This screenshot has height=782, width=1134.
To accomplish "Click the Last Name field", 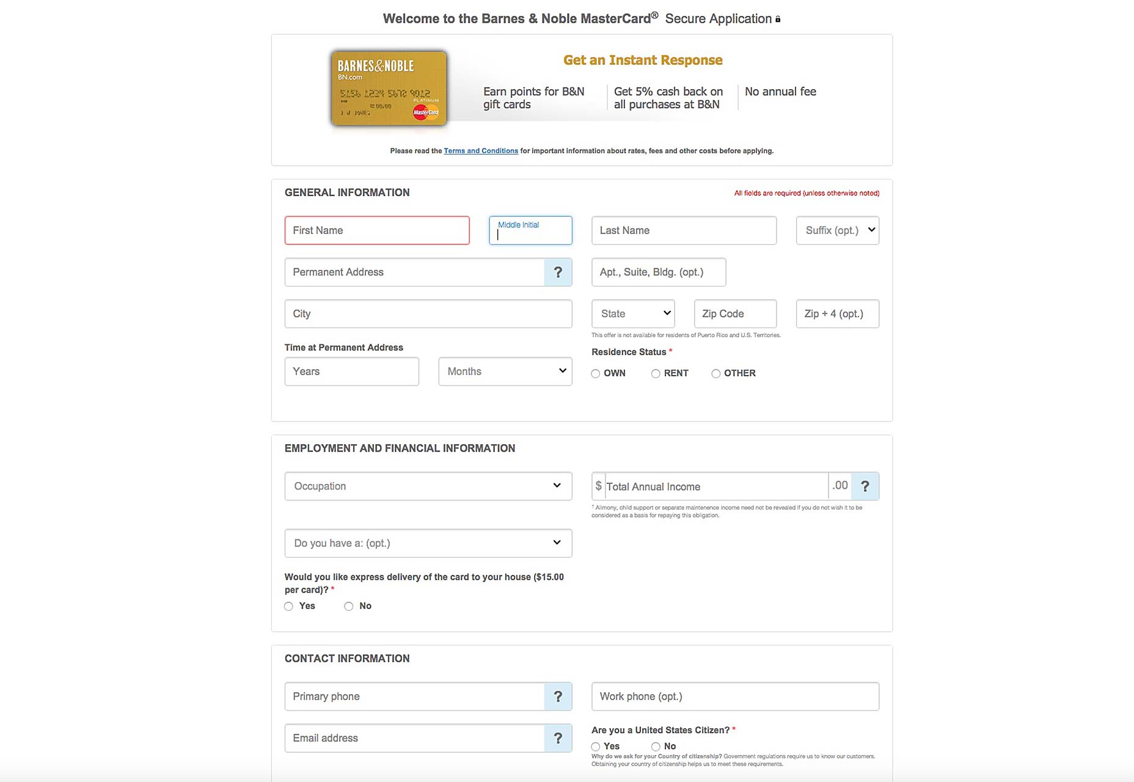I will click(684, 230).
